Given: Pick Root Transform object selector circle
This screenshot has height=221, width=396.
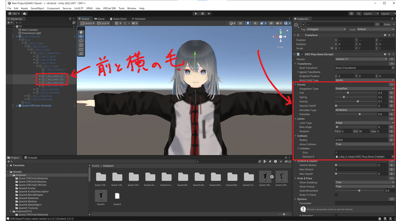Looking at the screenshot, I should click(x=393, y=68).
